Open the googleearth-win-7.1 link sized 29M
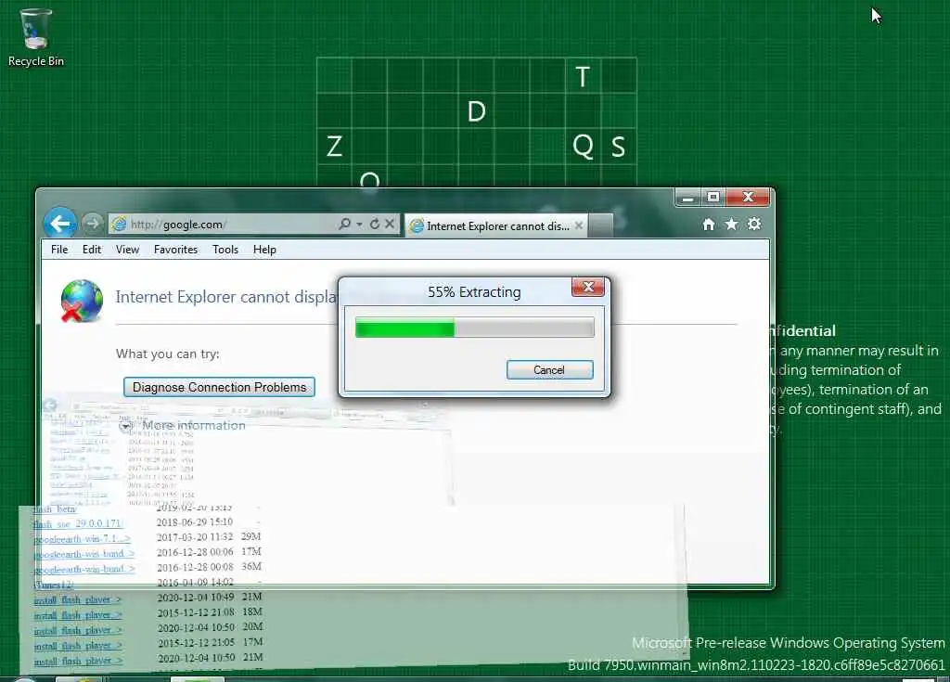The width and height of the screenshot is (950, 682). click(x=82, y=539)
